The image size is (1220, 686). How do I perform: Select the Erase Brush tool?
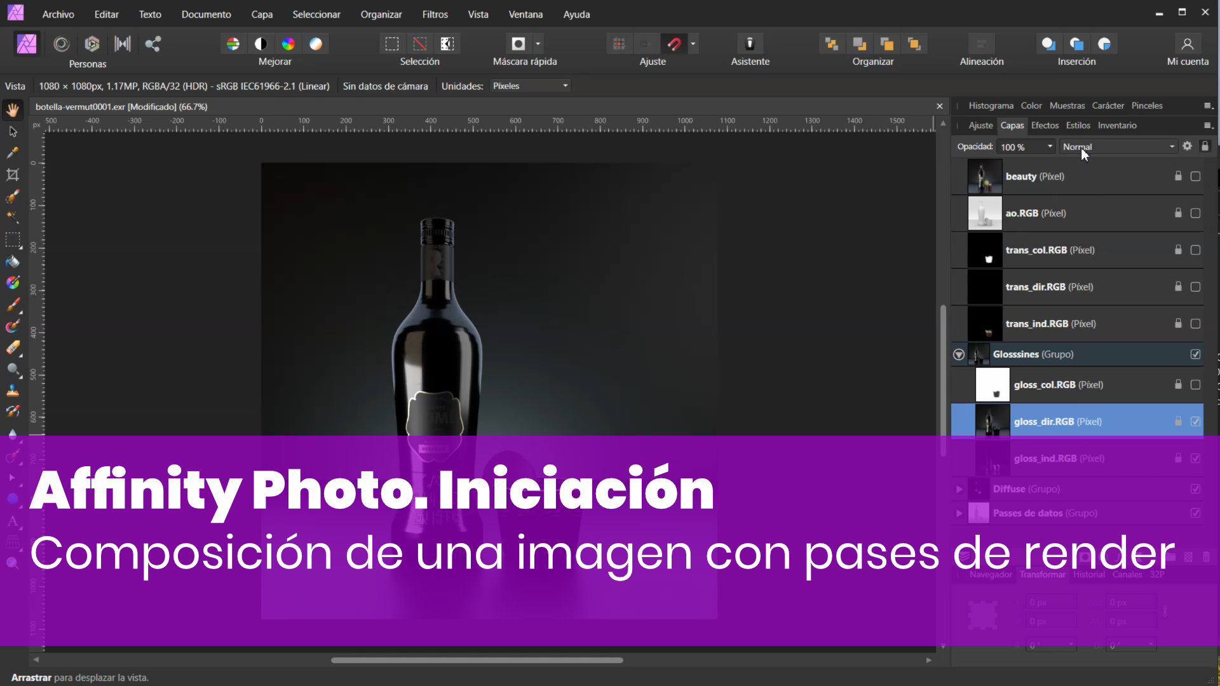(13, 348)
